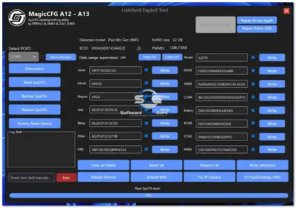Image resolution: width=296 pixels, height=208 pixels.
Task: Toggle the MtSN checkbox
Action: tap(253, 149)
